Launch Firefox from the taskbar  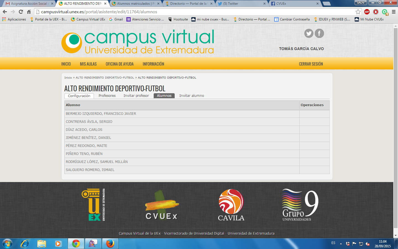click(110, 243)
